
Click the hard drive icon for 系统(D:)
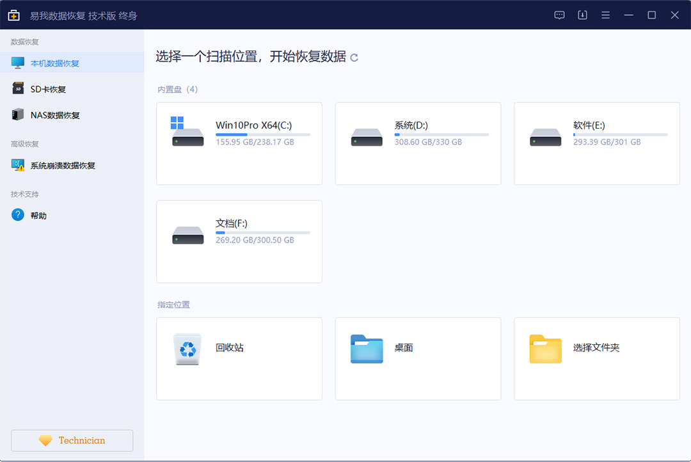pyautogui.click(x=367, y=137)
